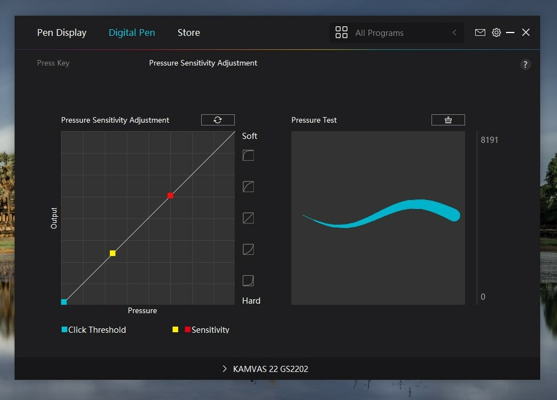Click the Click Threshold legend text

(x=97, y=329)
